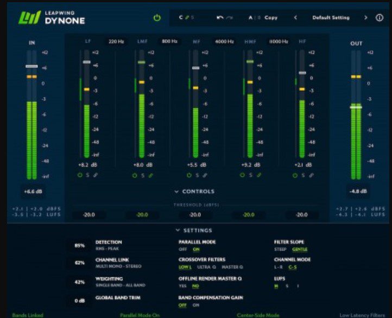Set Offline Render Master Q to NO
This screenshot has width=392, height=318.
point(195,286)
